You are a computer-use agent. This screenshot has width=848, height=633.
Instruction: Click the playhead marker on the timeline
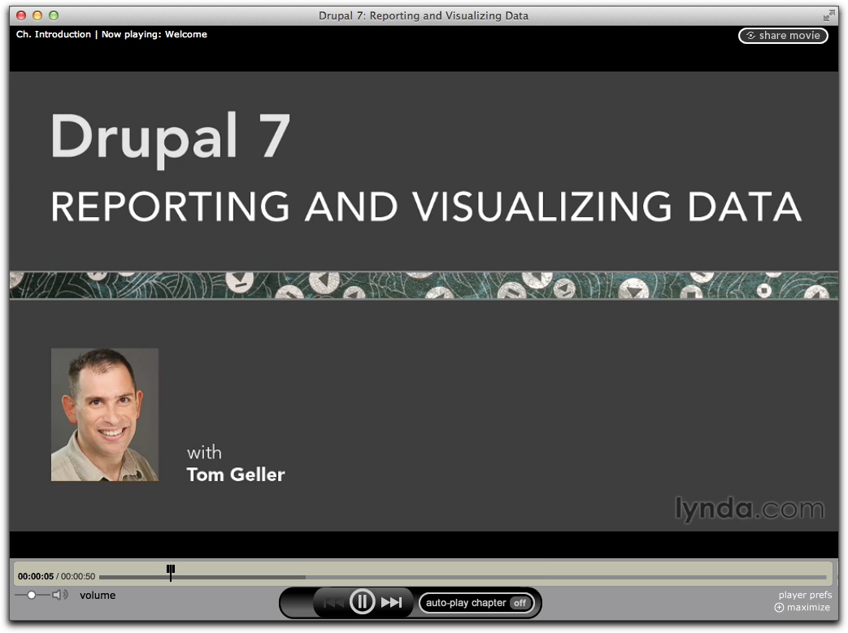pos(171,573)
